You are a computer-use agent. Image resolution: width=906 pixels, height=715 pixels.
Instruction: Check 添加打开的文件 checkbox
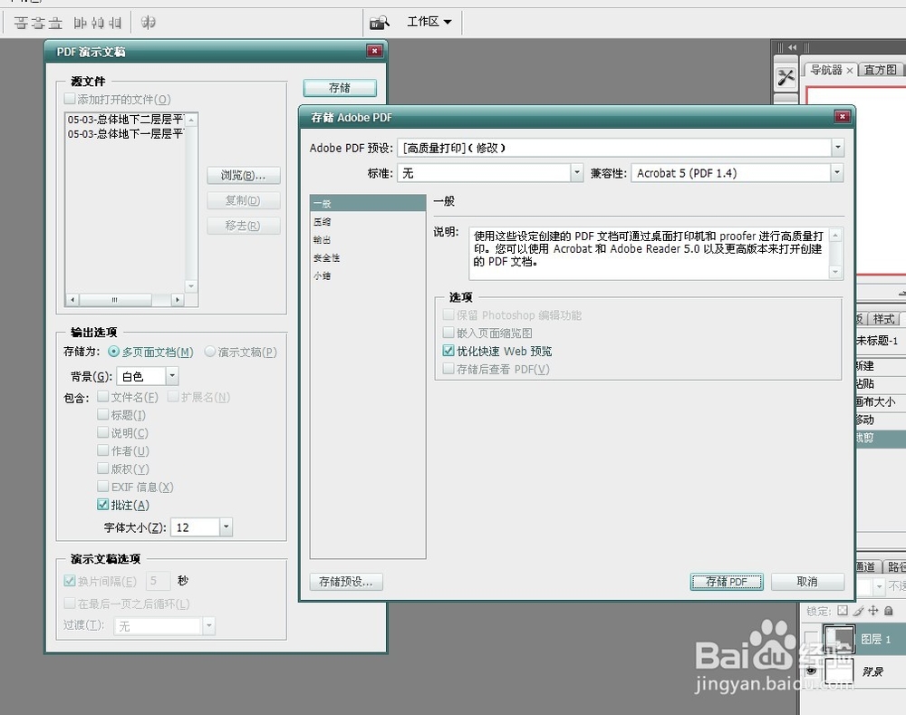70,99
